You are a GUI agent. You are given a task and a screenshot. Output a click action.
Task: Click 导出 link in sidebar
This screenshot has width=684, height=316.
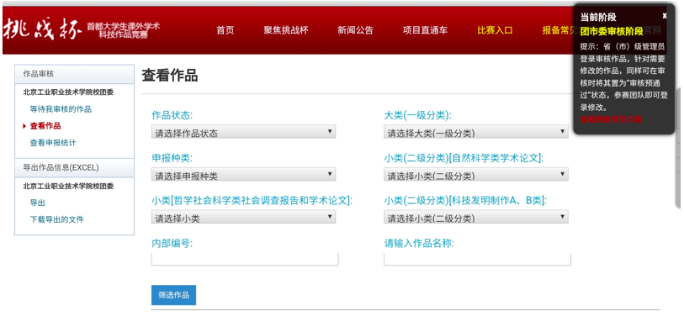(38, 203)
